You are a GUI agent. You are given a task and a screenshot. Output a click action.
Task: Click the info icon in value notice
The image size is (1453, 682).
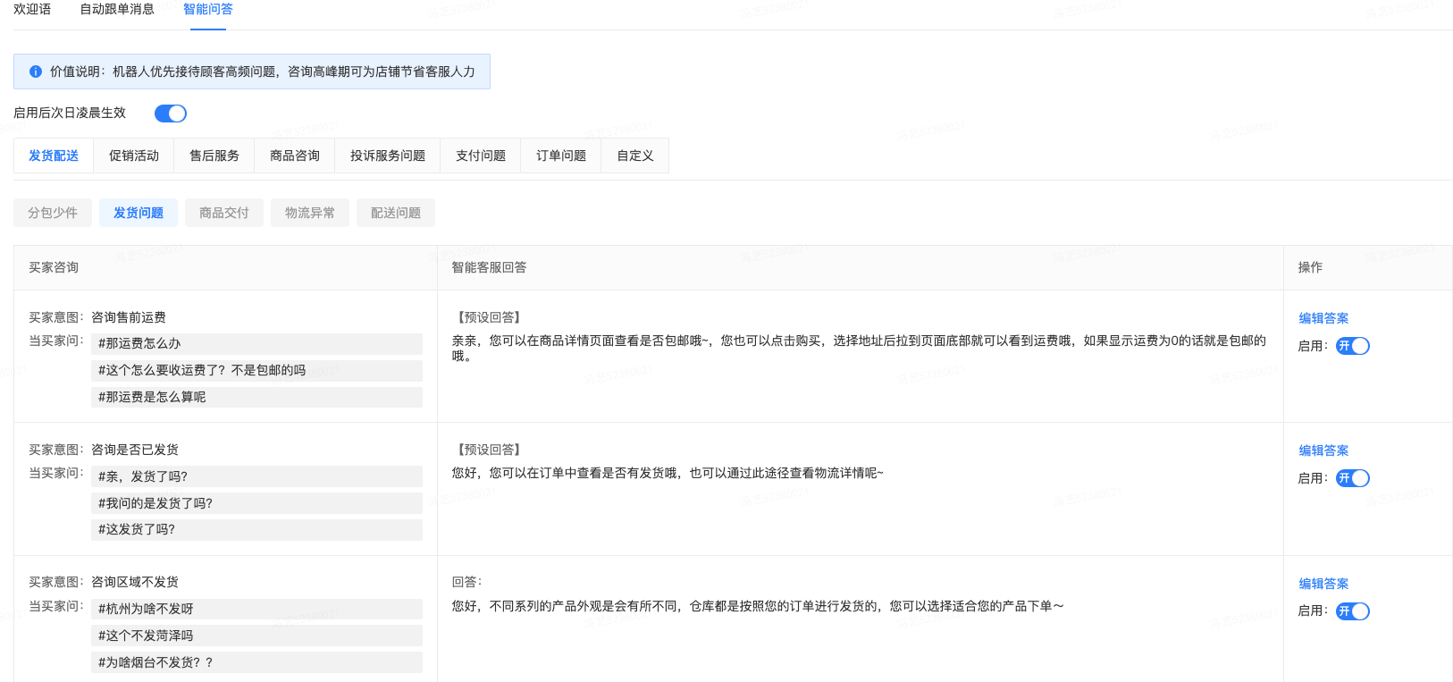[x=36, y=72]
